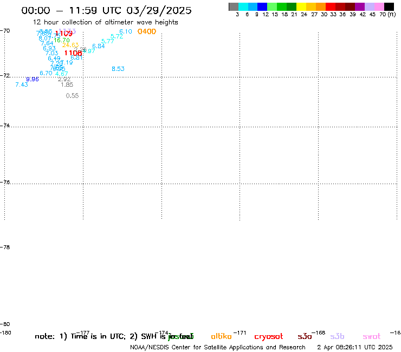
Task: Select the yellow '24.63' wave height value
Action: [70, 45]
